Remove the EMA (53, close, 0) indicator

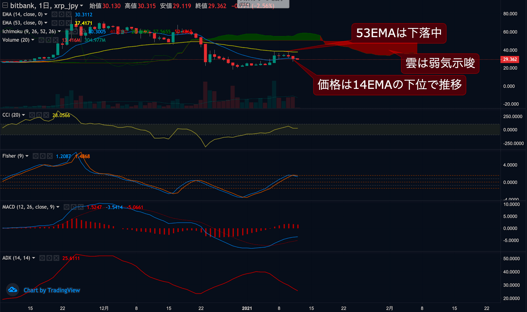point(69,23)
